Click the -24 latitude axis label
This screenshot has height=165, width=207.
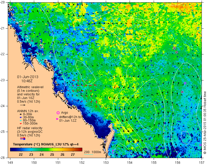tap(3, 106)
